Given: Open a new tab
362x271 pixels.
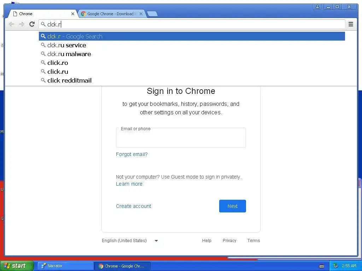Looking at the screenshot, I should tap(152, 14).
